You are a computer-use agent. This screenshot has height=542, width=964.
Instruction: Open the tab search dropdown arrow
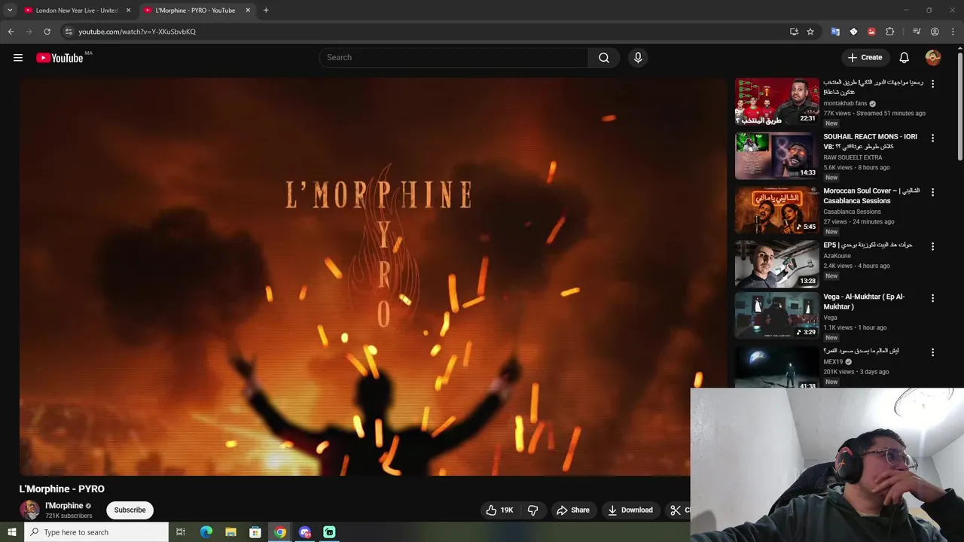pyautogui.click(x=10, y=11)
